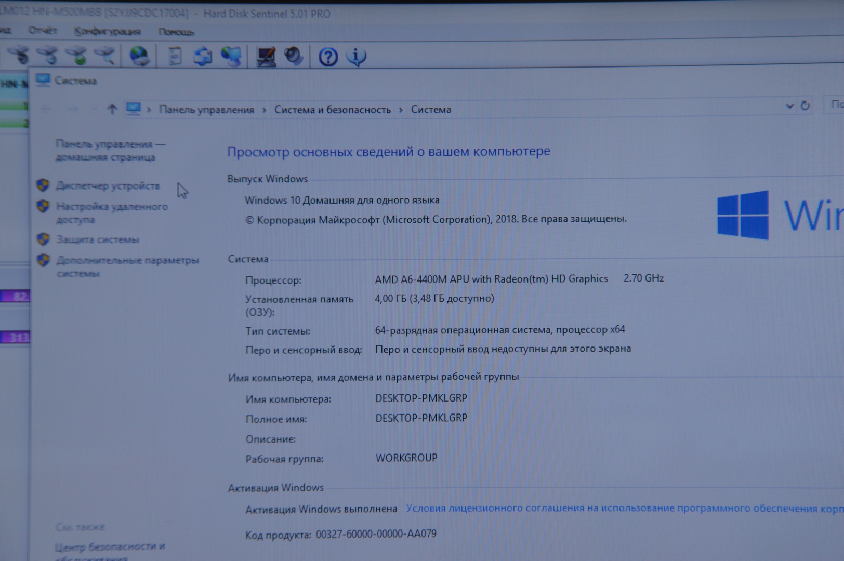The height and width of the screenshot is (561, 844).
Task: Open Диспетчер устройств link
Action: tap(108, 186)
